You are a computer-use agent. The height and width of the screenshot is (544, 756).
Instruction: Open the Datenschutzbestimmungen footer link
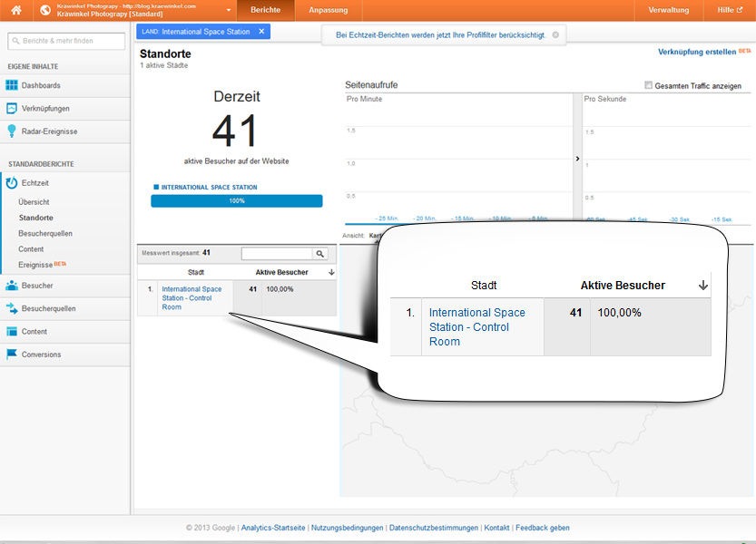click(434, 528)
